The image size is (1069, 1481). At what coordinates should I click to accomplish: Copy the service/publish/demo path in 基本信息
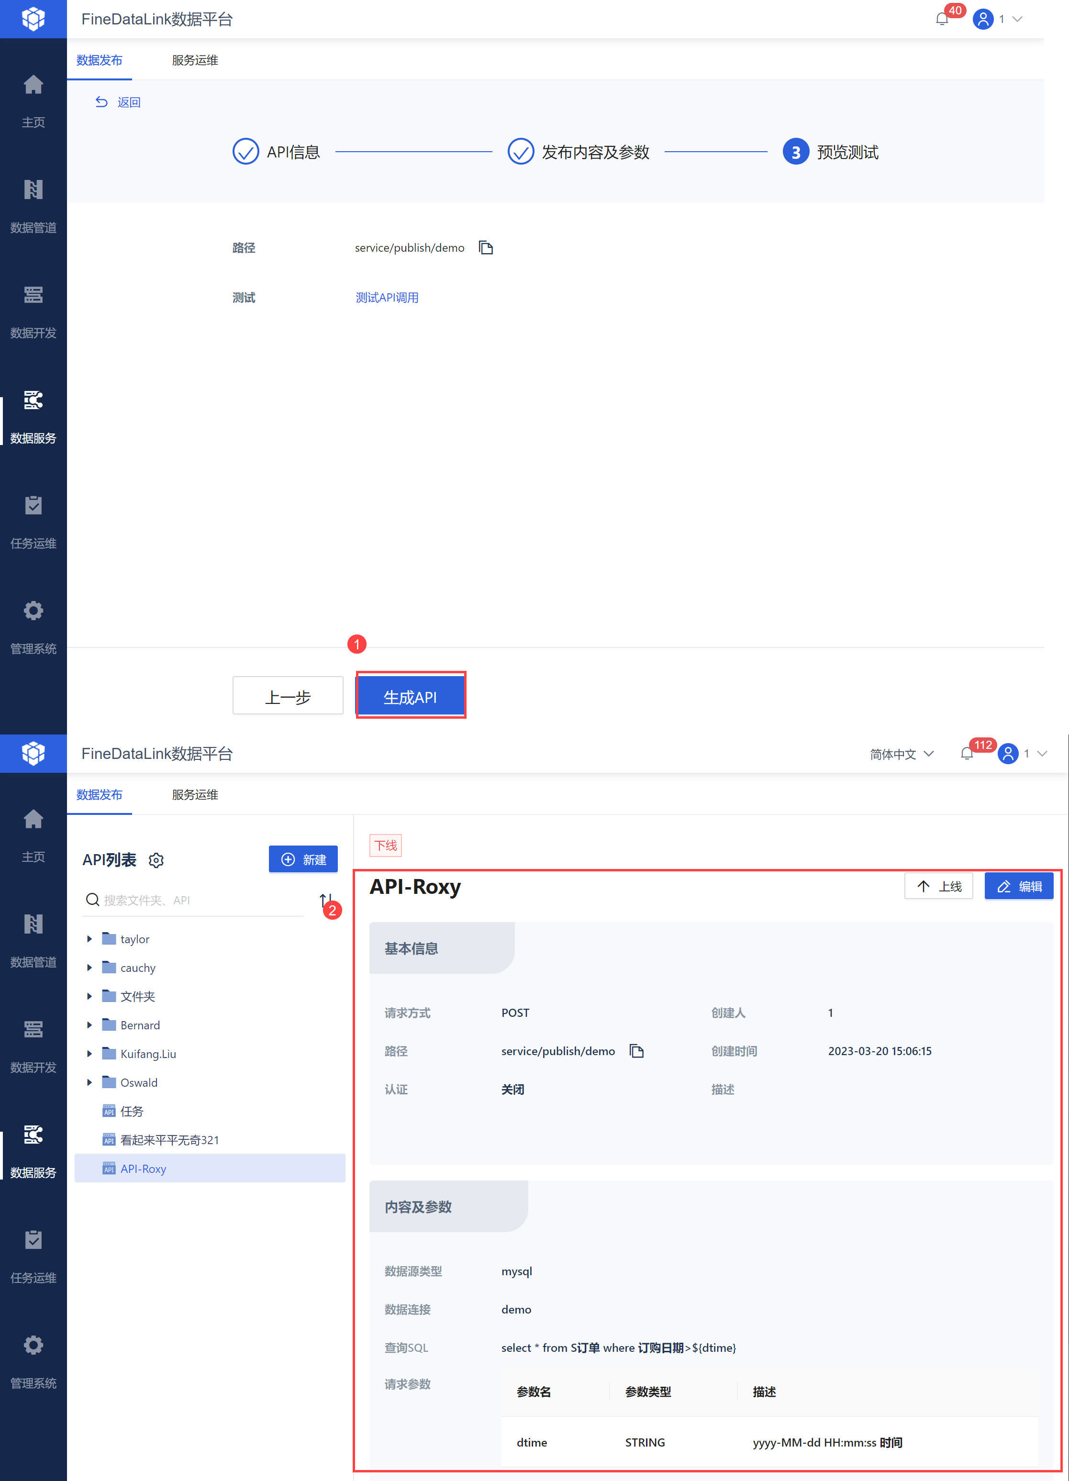click(636, 1051)
